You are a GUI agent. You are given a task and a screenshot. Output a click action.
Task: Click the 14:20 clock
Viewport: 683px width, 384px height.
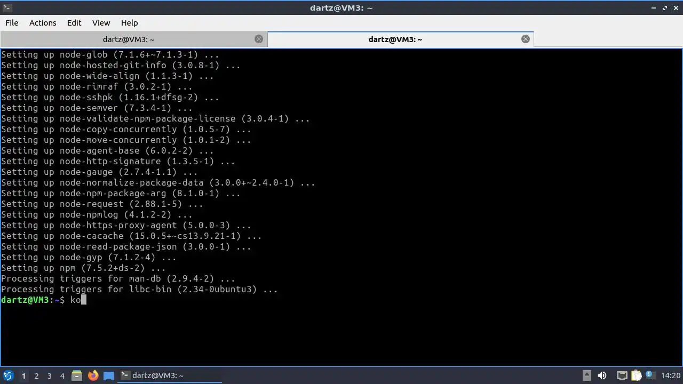671,375
